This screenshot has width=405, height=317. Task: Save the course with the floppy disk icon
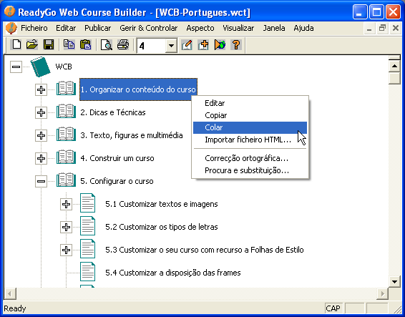[x=49, y=45]
